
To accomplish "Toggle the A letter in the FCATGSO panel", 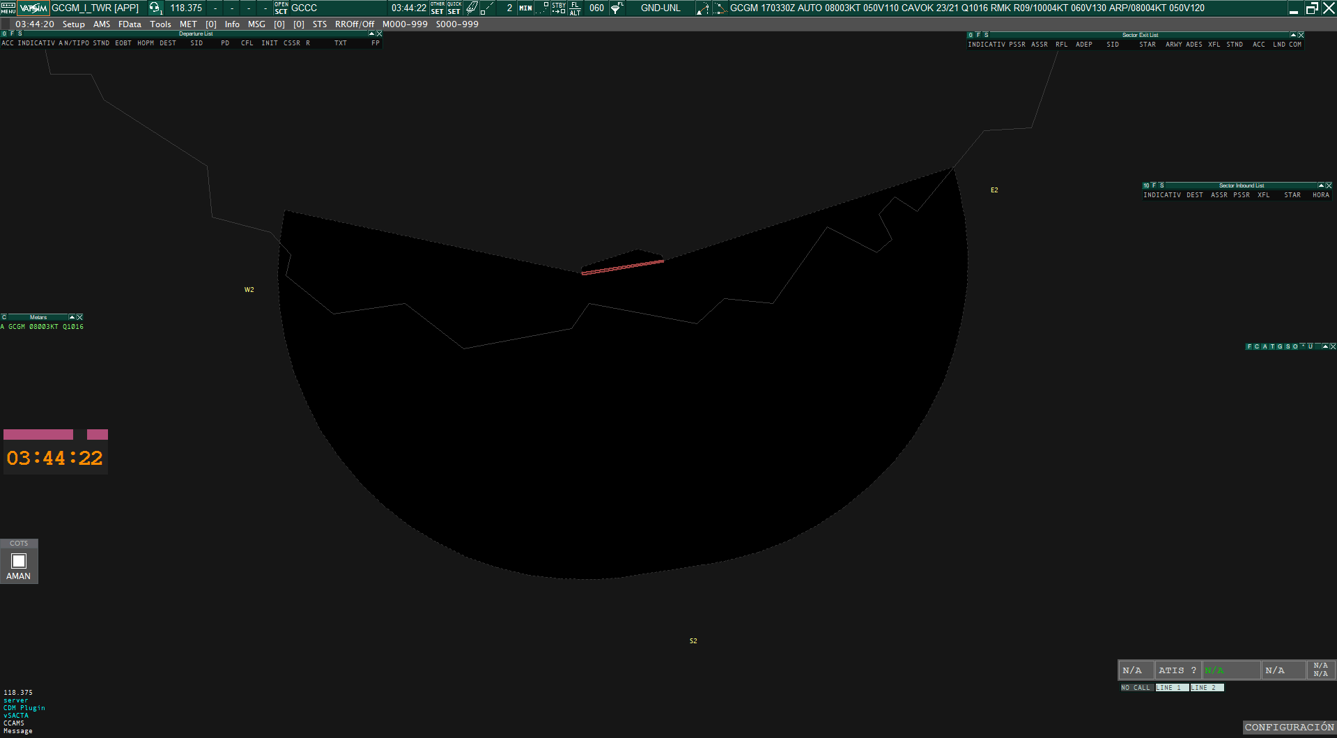I will 1265,346.
